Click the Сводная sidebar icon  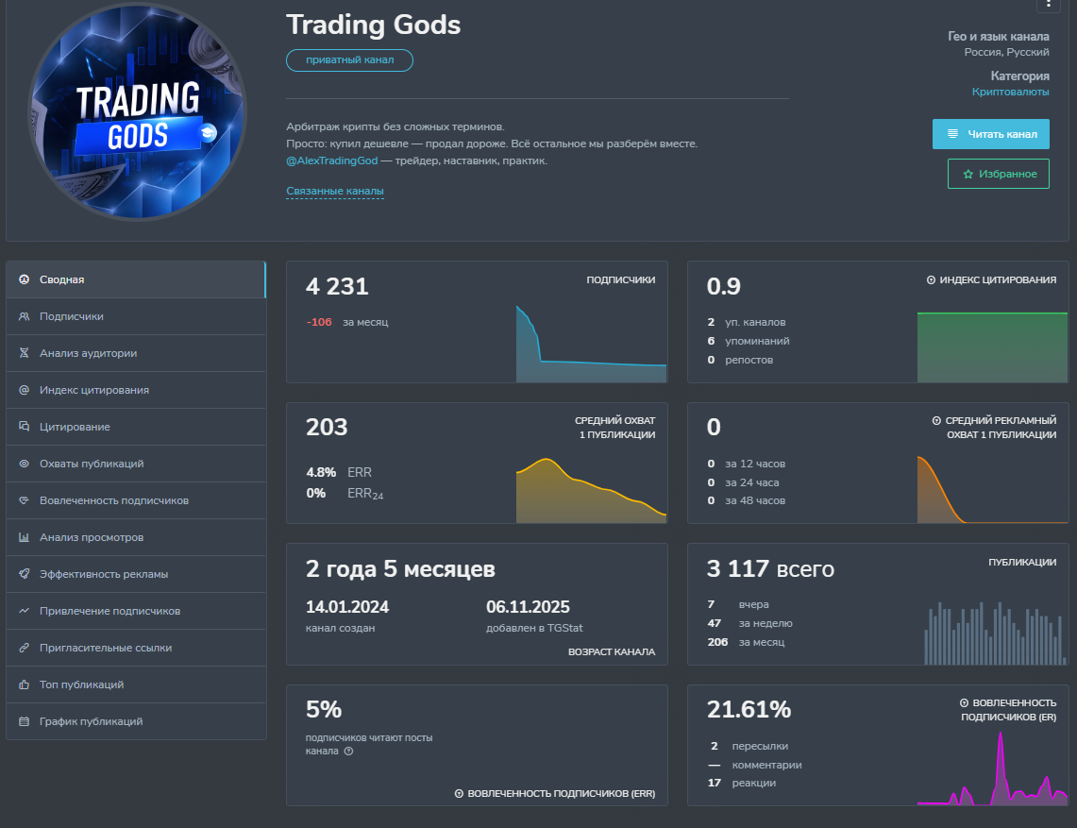point(24,279)
